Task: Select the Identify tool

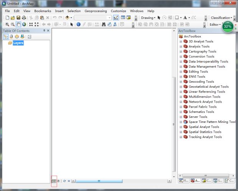Action: tap(78, 24)
